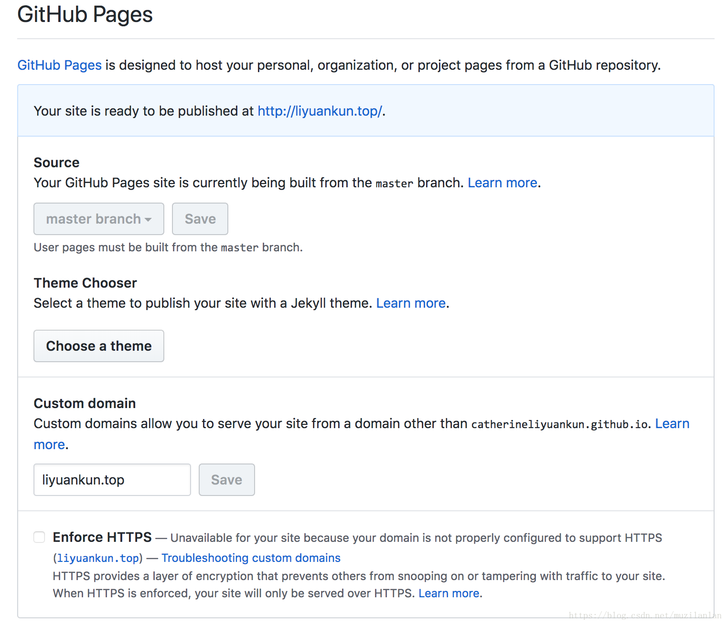Open the Troubleshooting custom domains link
727x625 pixels.
click(x=251, y=558)
